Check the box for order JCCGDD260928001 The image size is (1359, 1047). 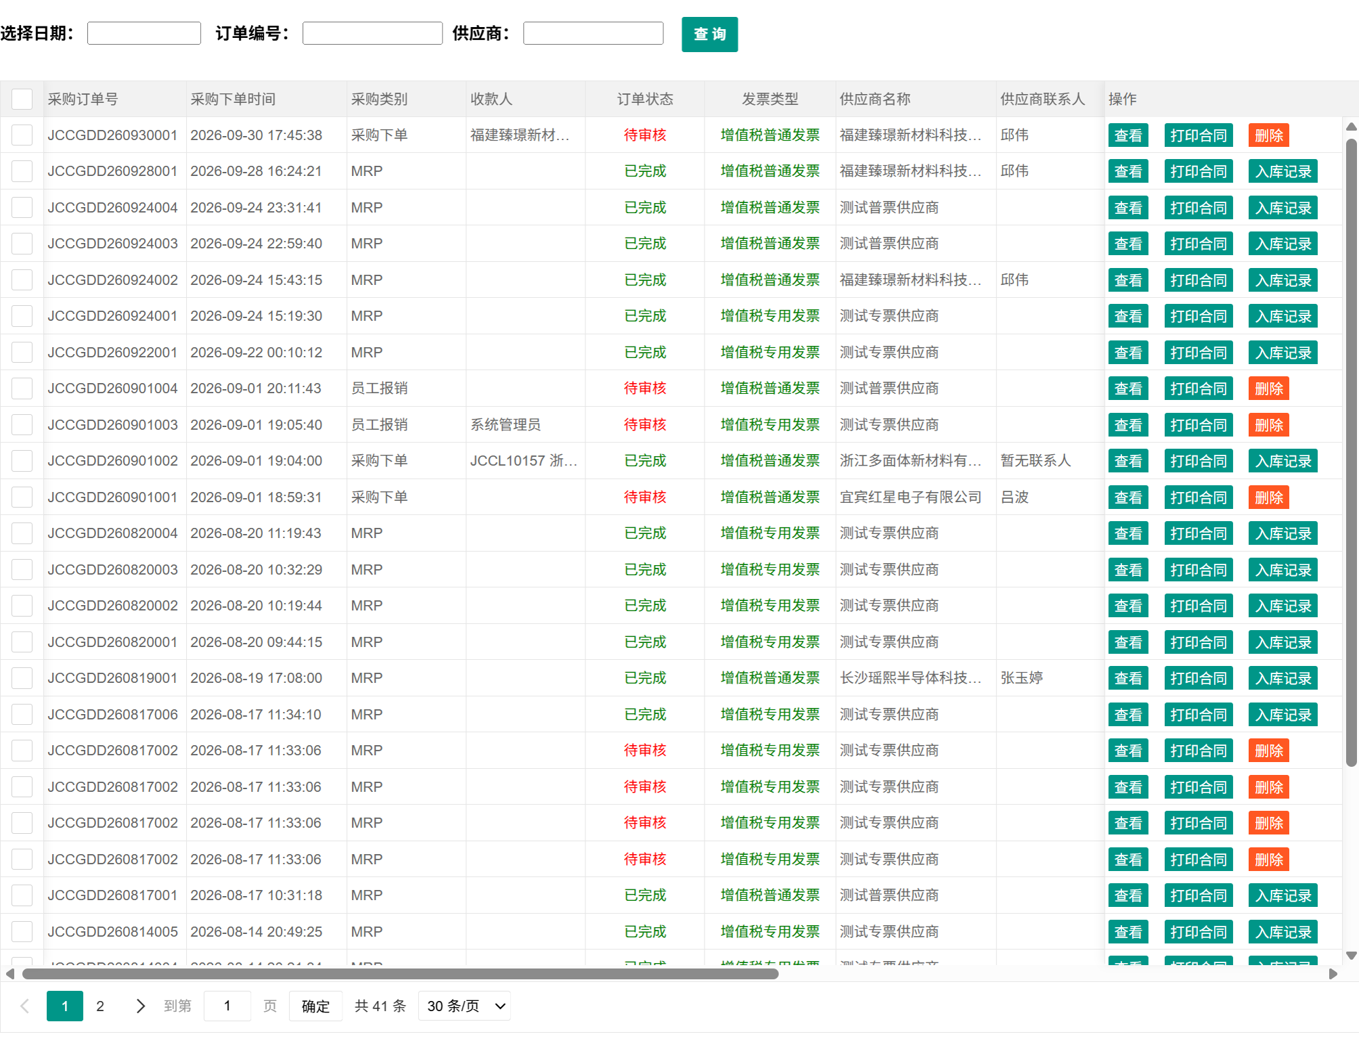point(22,171)
